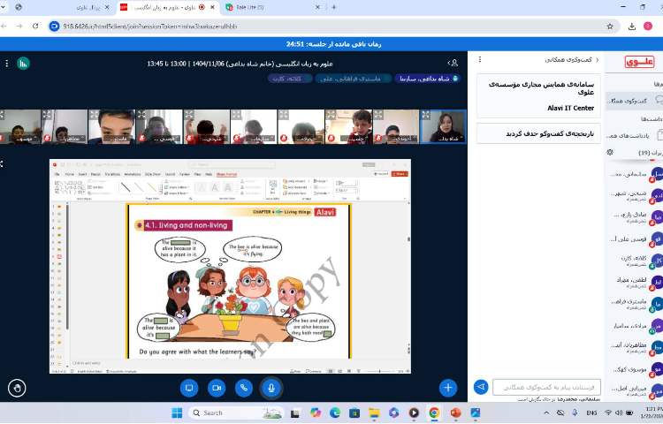The image size is (663, 424).
Task: Click the leave audio phone button
Action: click(x=244, y=388)
